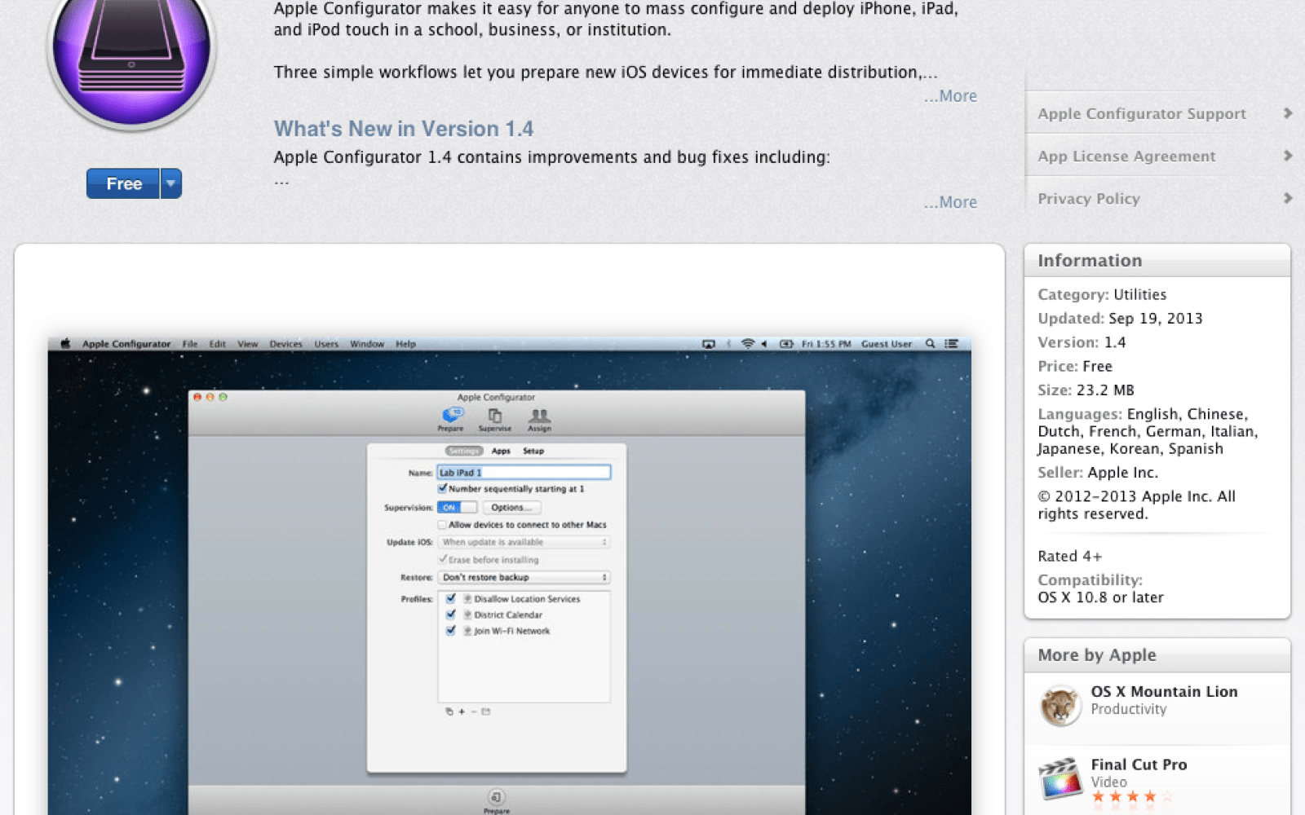This screenshot has width=1305, height=815.
Task: Open the dropdown beside the Free button
Action: pos(170,183)
